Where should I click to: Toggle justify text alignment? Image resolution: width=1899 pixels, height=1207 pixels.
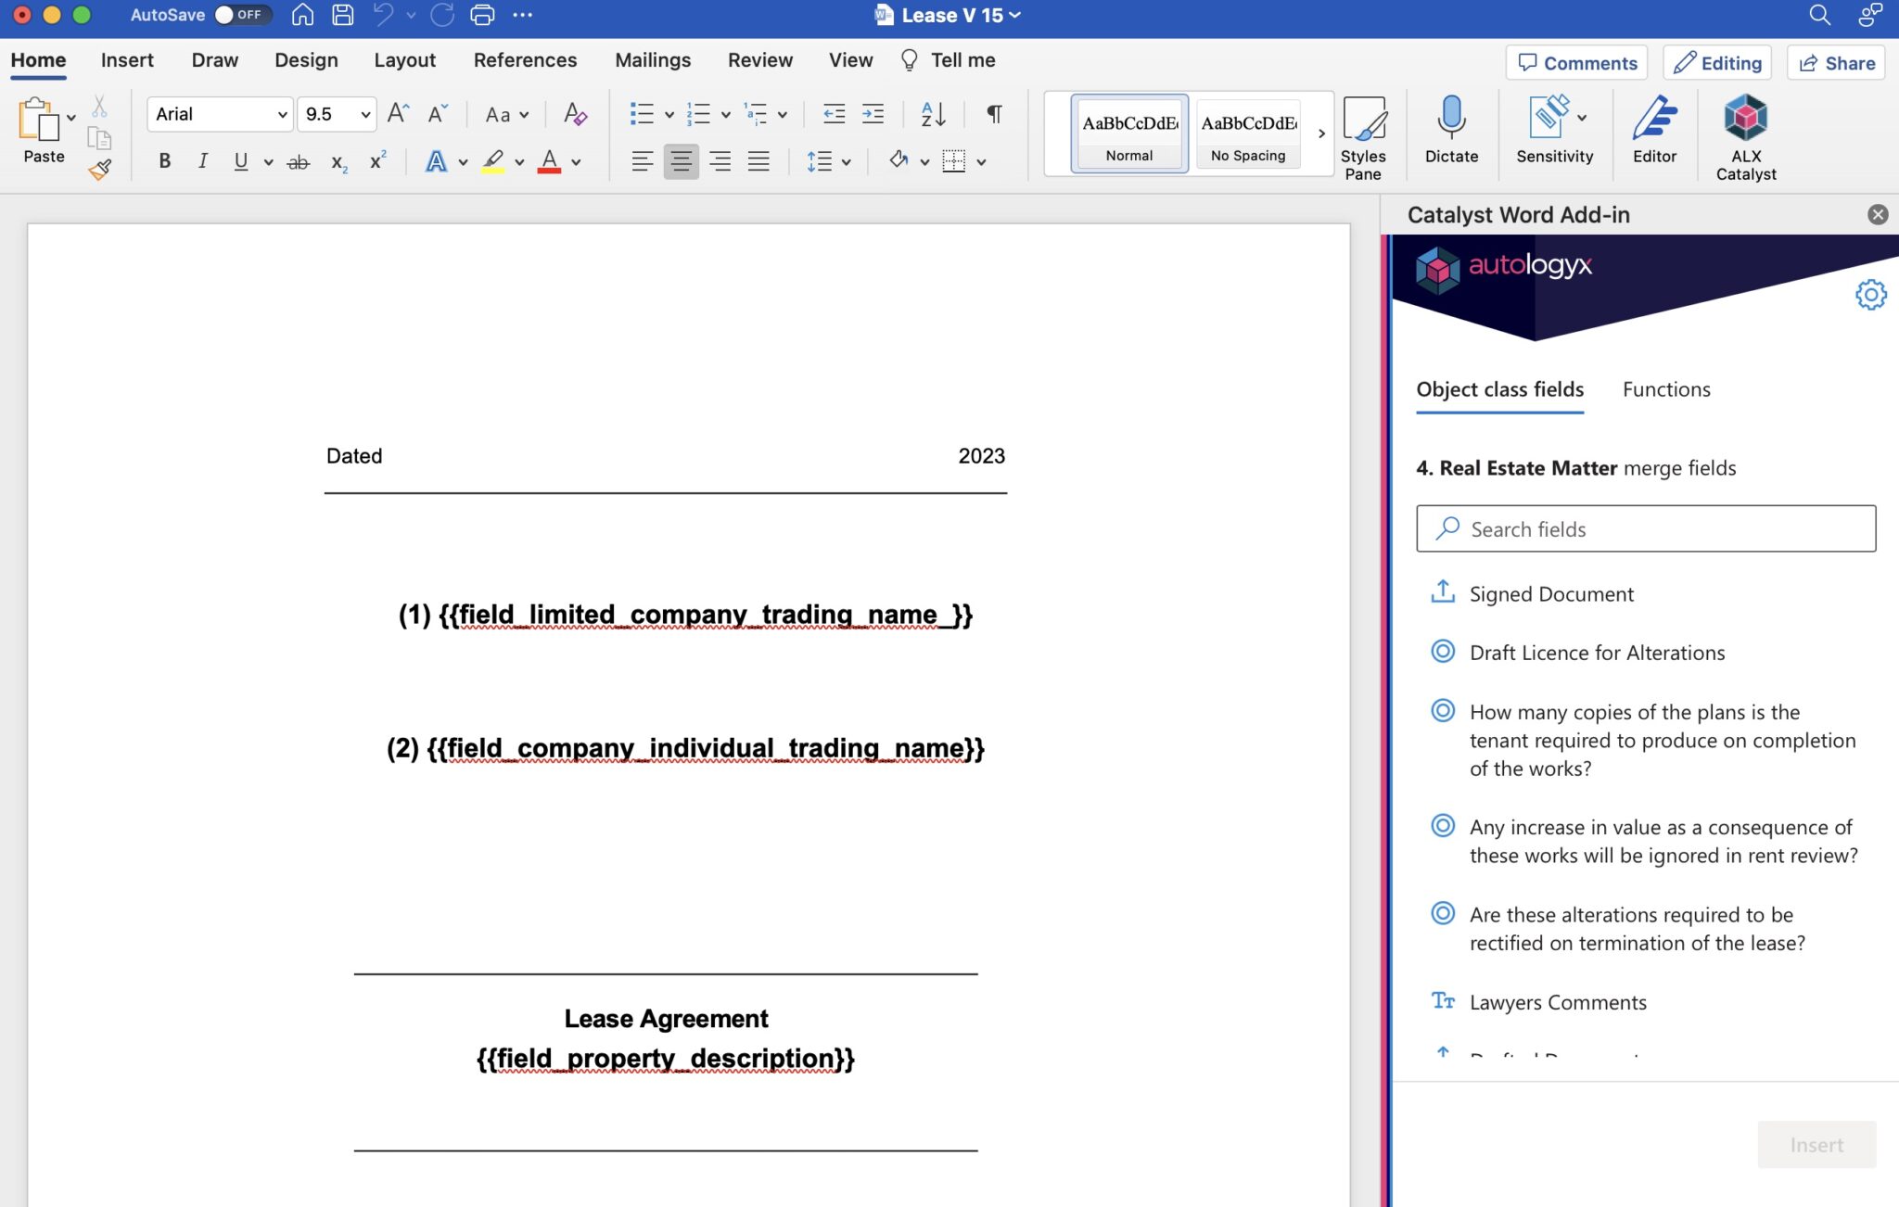tap(758, 161)
